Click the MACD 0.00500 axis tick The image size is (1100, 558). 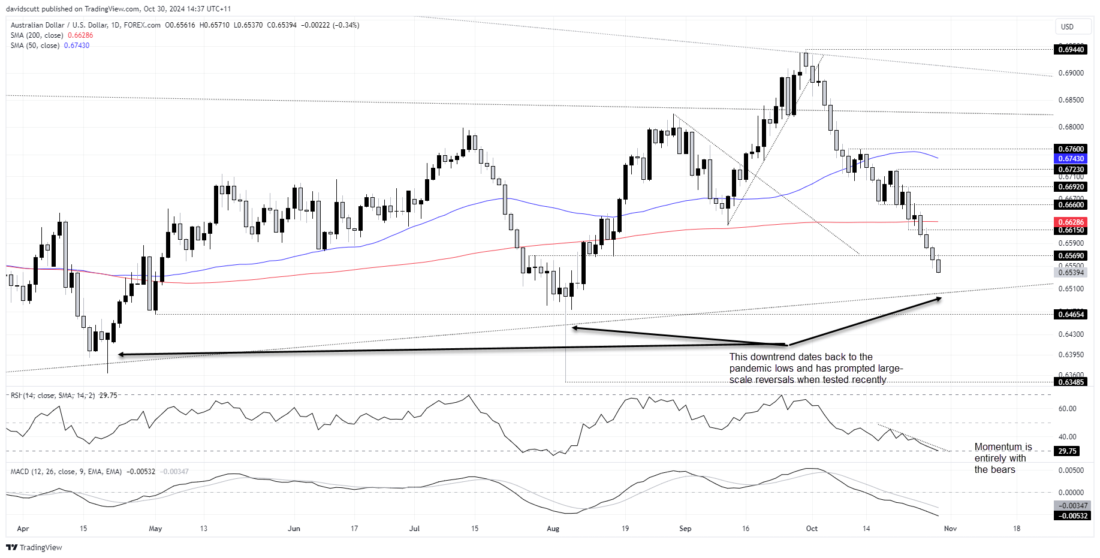coord(1071,470)
